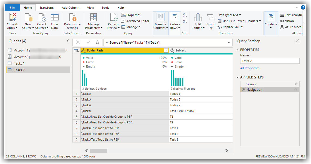
Task: Click the Combine icon
Action: point(271,17)
